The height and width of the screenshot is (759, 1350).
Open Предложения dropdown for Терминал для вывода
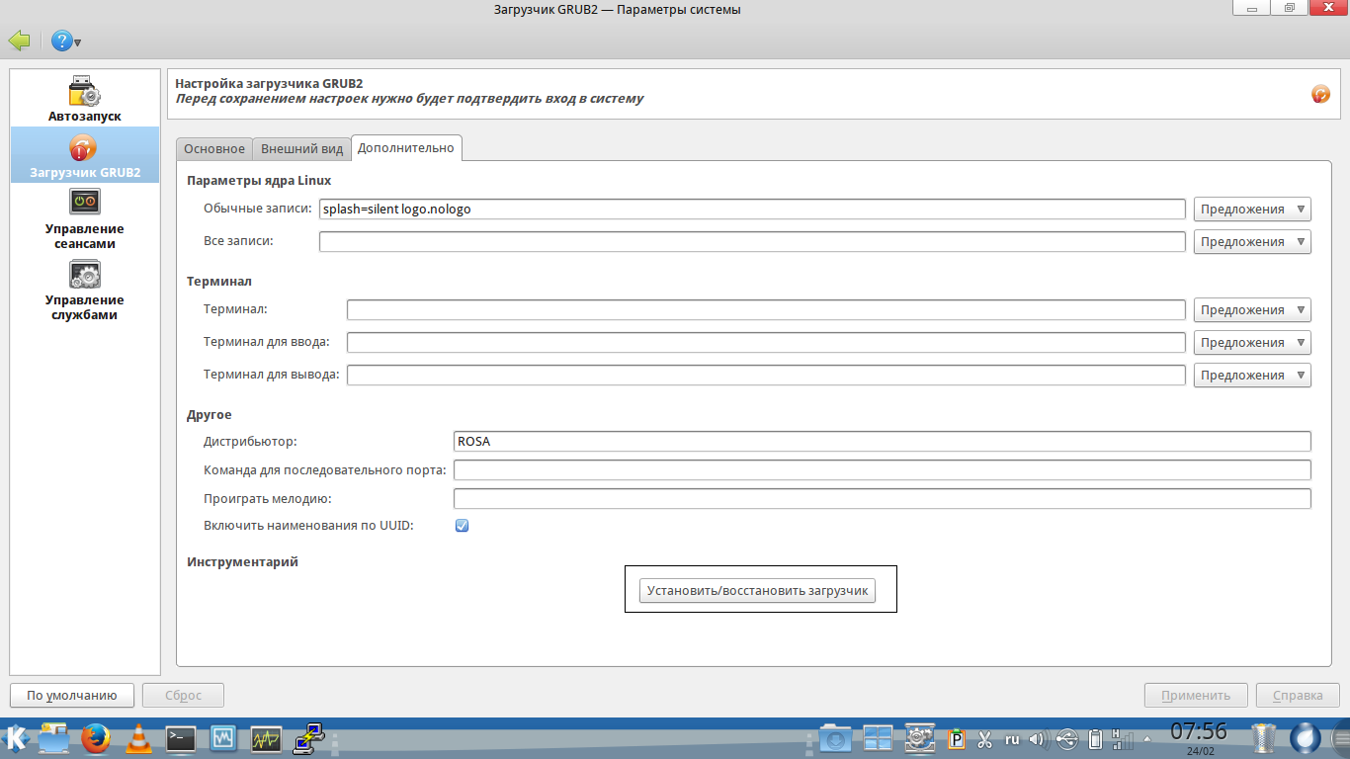click(1252, 376)
